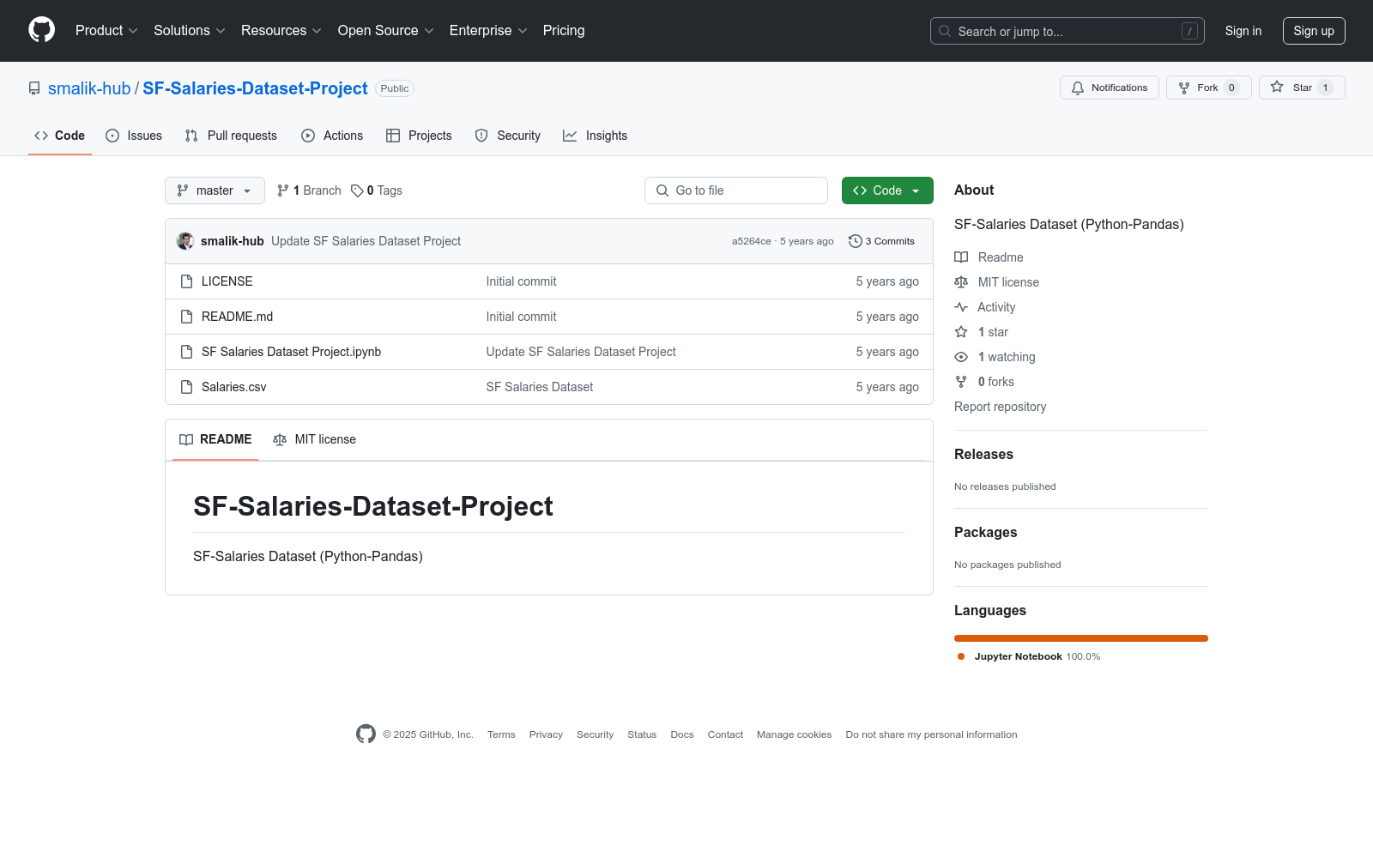Click the star icon in Star button
The height and width of the screenshot is (858, 1373).
(1277, 87)
